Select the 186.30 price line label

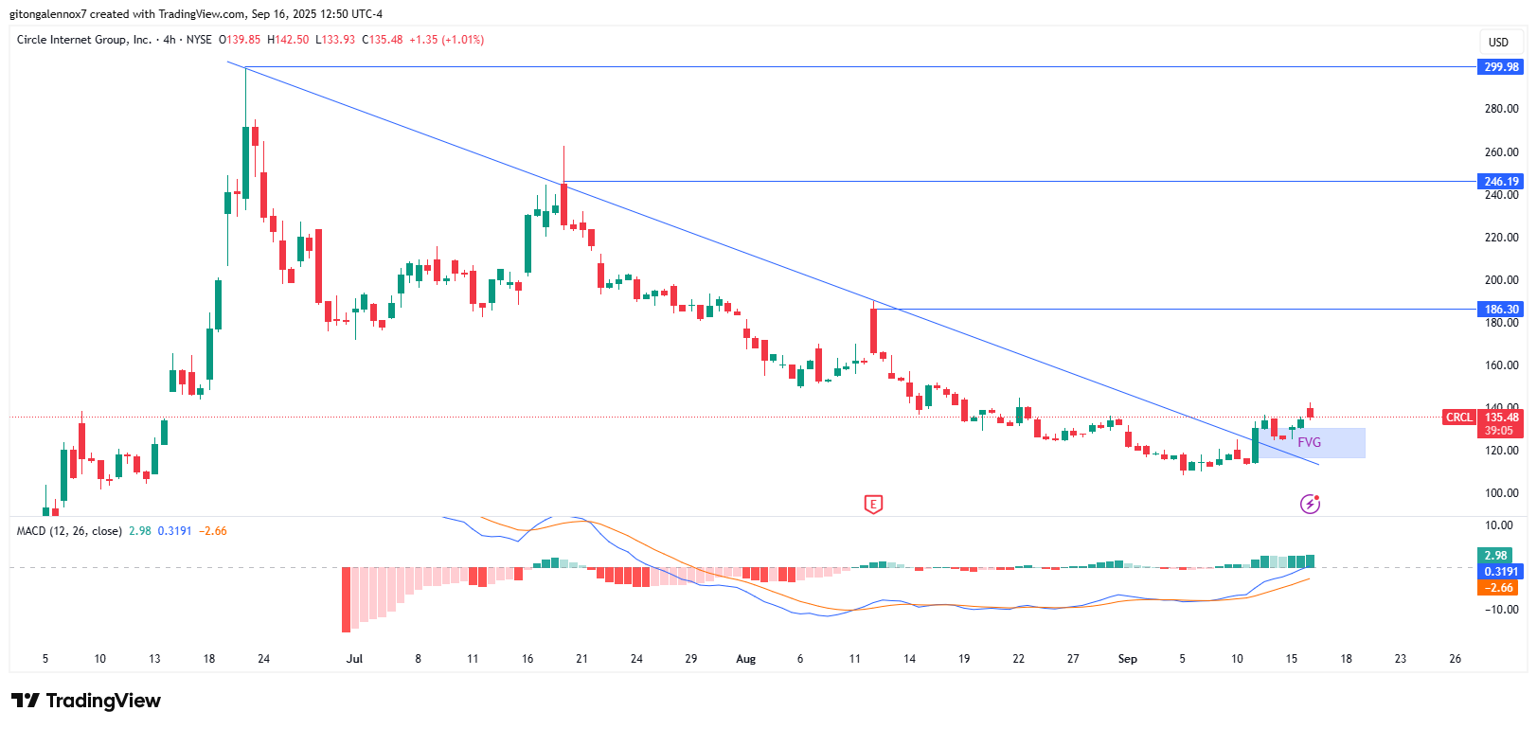[x=1501, y=310]
